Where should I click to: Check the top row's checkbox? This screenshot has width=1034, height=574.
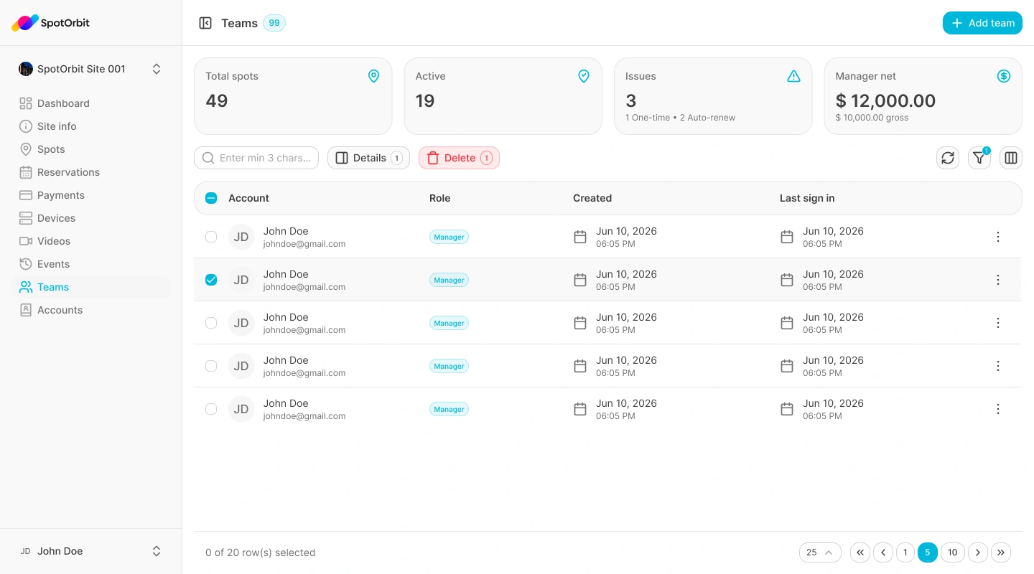[211, 237]
